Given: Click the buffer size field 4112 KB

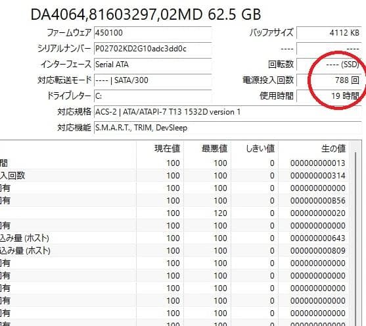Looking at the screenshot, I should 329,32.
